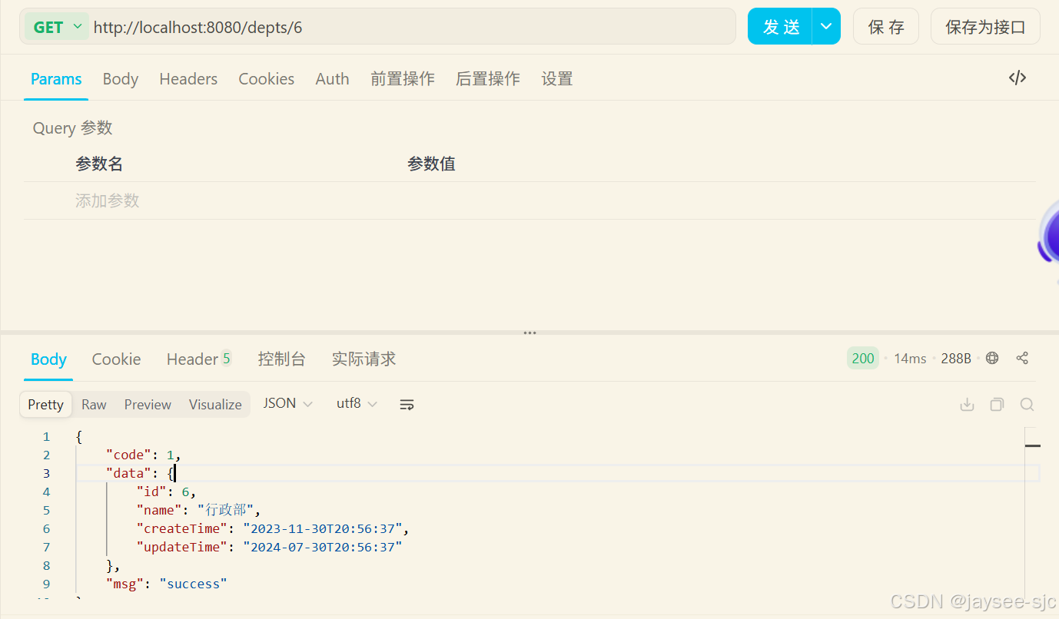Click the floating assistant orb icon
Viewport: 1059px width, 619px height.
1048,231
